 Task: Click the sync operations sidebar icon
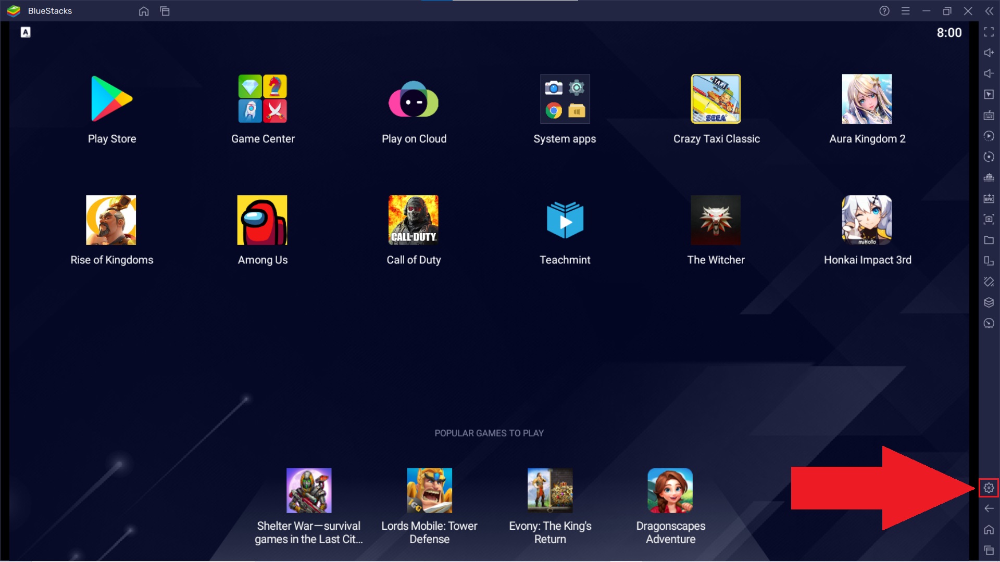pos(989,157)
